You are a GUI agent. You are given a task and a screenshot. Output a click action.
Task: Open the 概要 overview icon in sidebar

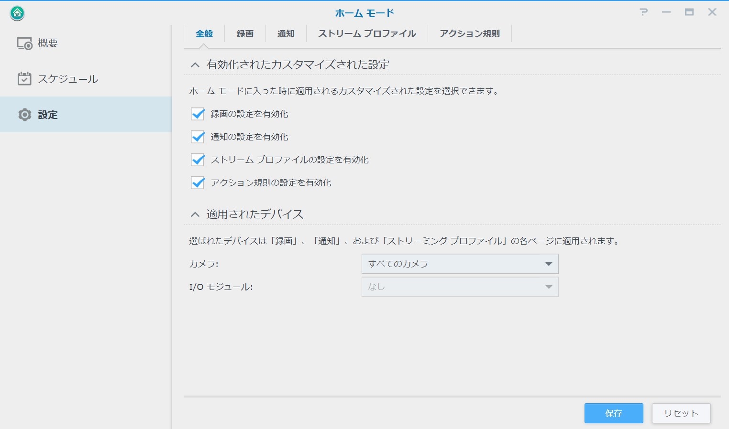[25, 43]
